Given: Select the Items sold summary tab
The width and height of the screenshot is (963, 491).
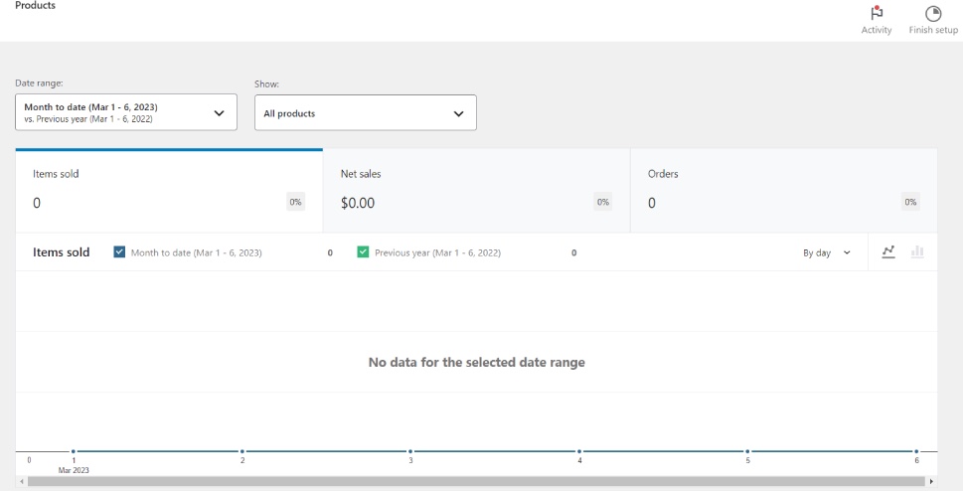Looking at the screenshot, I should click(168, 191).
